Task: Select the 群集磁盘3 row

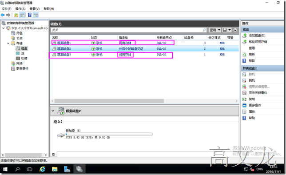Action: coord(144,55)
